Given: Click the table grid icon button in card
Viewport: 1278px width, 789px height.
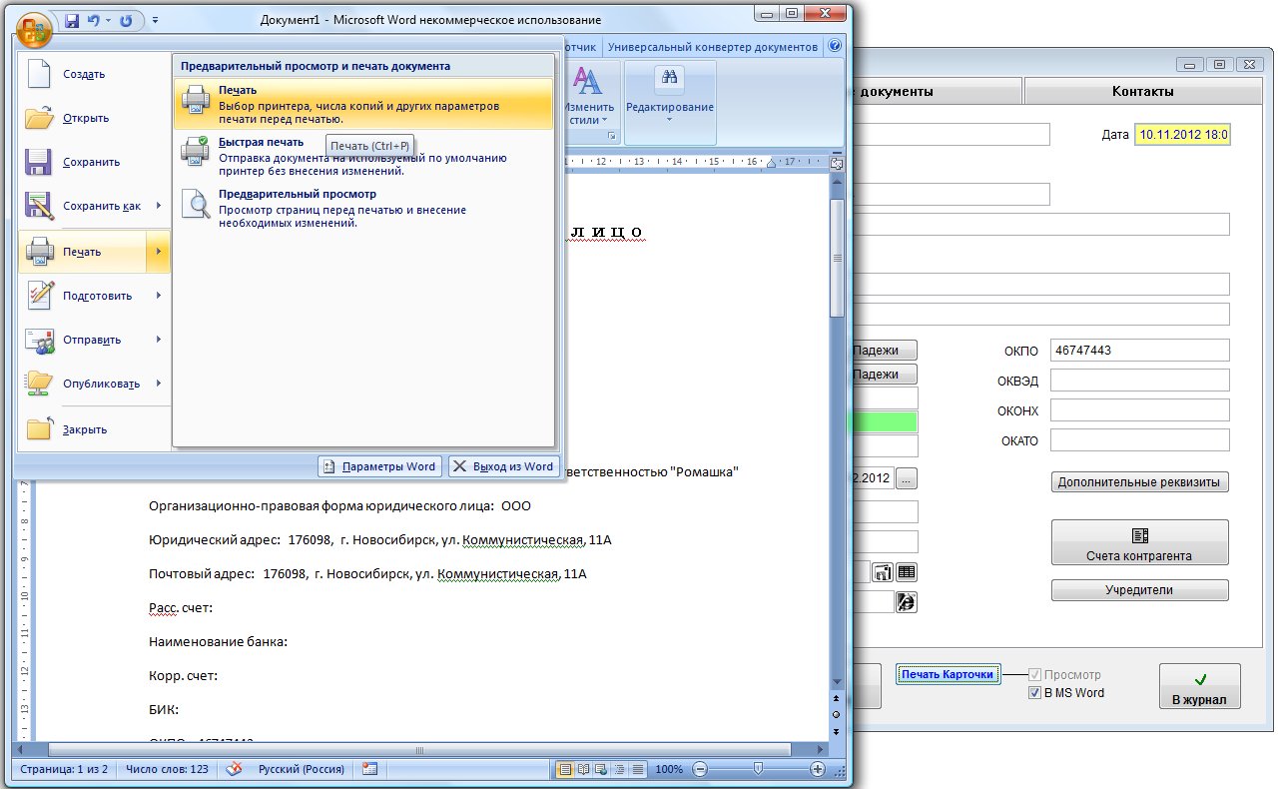Looking at the screenshot, I should [x=907, y=572].
